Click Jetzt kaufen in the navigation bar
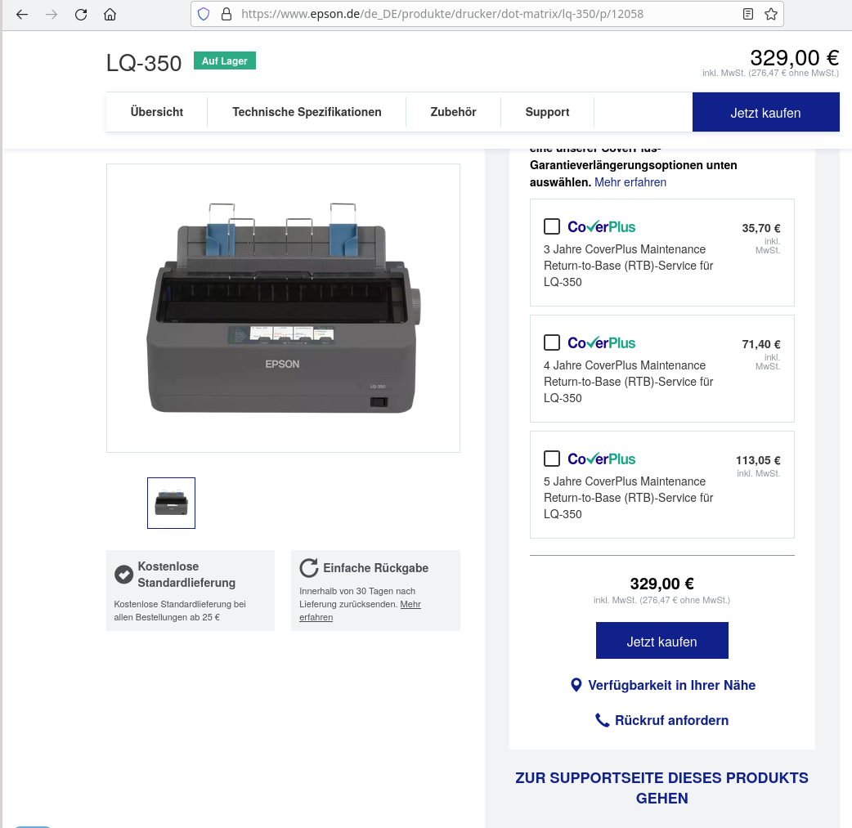Viewport: 852px width, 828px height. 765,112
